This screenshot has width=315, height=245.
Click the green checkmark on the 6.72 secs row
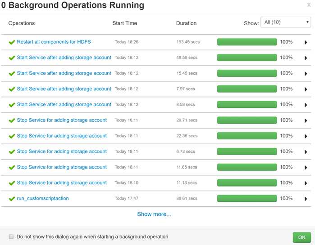[x=12, y=151]
